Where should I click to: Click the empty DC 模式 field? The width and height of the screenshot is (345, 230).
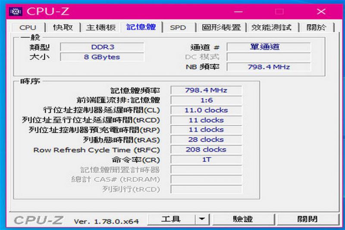pos(269,57)
